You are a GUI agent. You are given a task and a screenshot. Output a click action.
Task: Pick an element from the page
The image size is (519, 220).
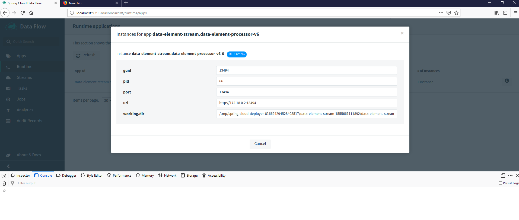click(4, 176)
